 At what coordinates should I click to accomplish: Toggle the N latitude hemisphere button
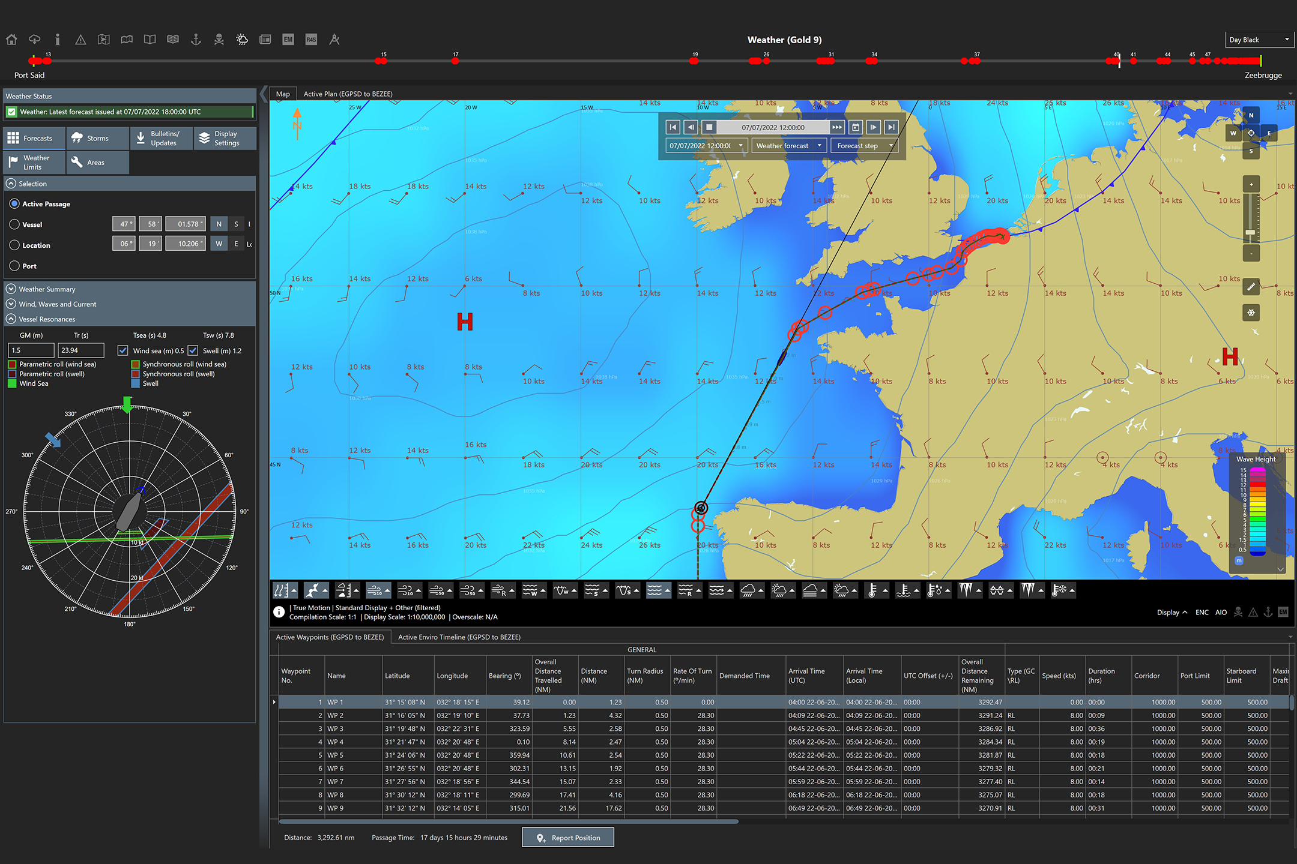tap(219, 224)
